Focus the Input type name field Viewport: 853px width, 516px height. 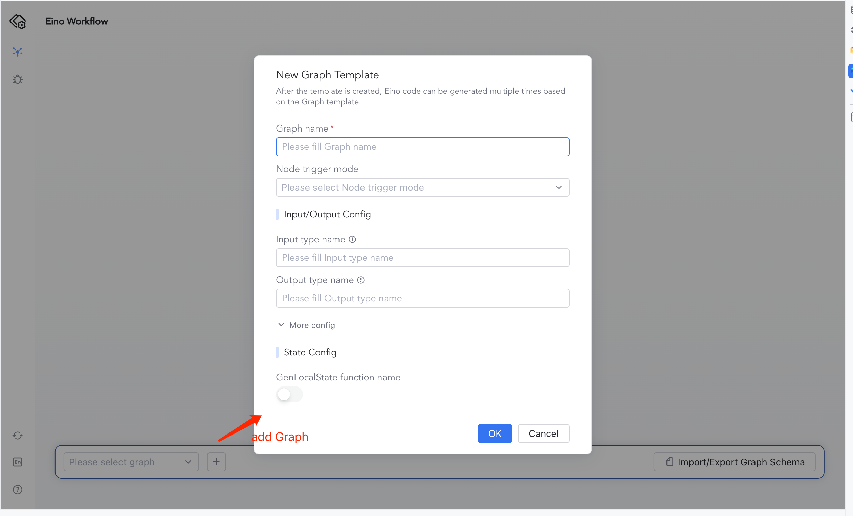point(422,258)
